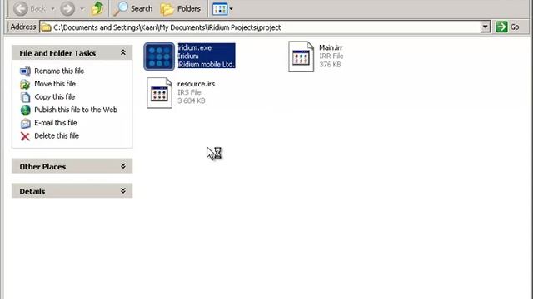Click the Move task icon
Image resolution: width=533 pixels, height=299 pixels.
click(25, 84)
